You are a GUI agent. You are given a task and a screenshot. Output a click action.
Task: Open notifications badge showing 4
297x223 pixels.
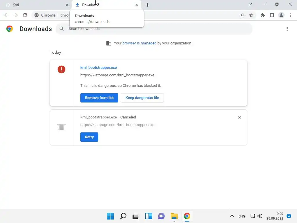click(289, 216)
